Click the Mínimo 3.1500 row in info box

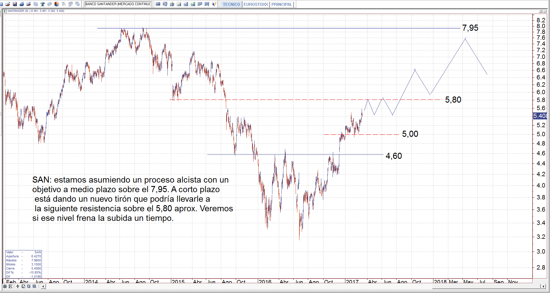point(24,264)
